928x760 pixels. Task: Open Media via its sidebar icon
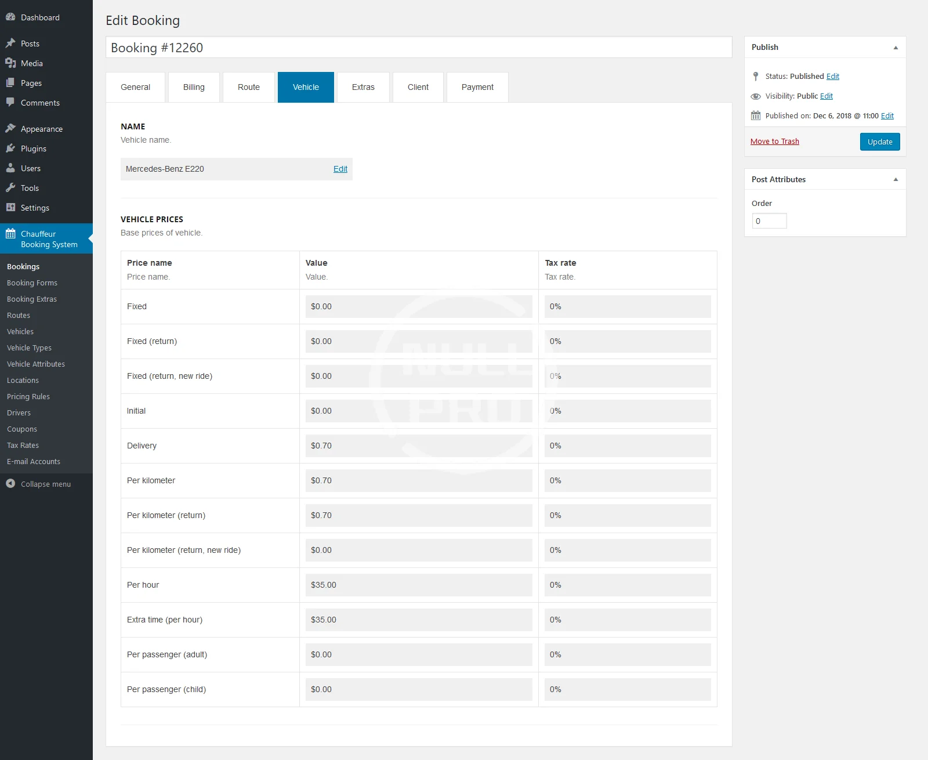pos(10,63)
